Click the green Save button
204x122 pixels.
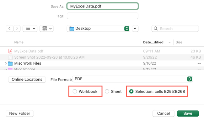point(188,114)
